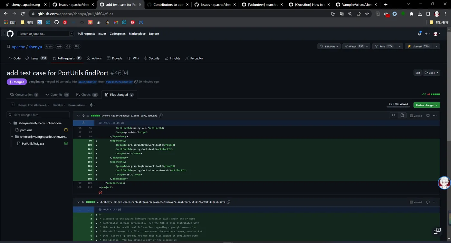
Task: Switch to Conversation tab
Action: pos(24,95)
